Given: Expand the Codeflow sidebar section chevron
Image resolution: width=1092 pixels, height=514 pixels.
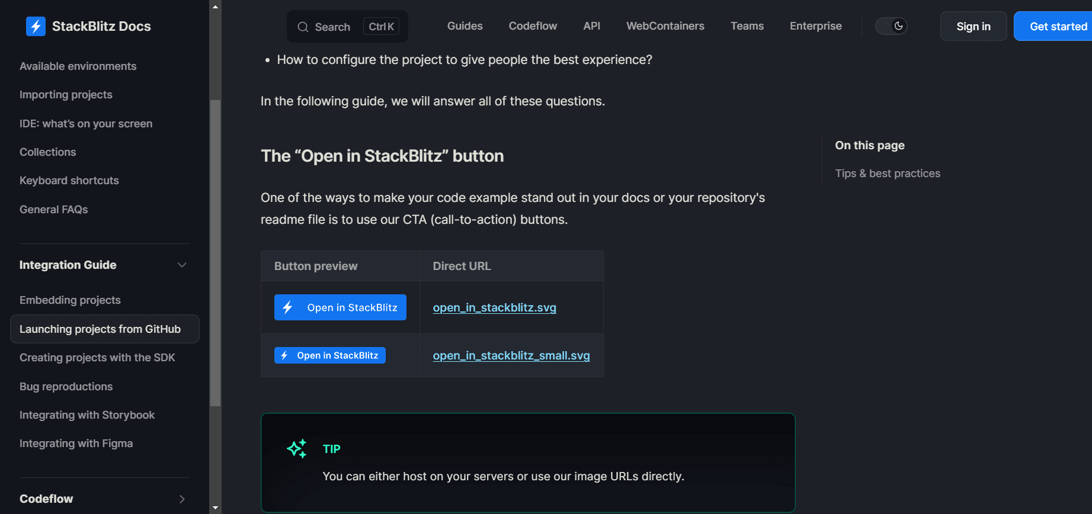Looking at the screenshot, I should (182, 499).
